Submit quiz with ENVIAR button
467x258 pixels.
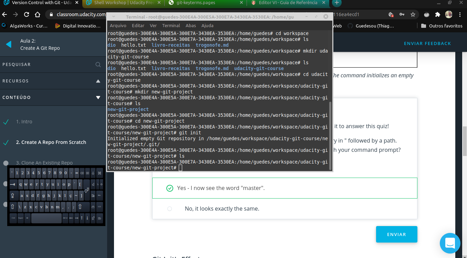[x=396, y=234]
